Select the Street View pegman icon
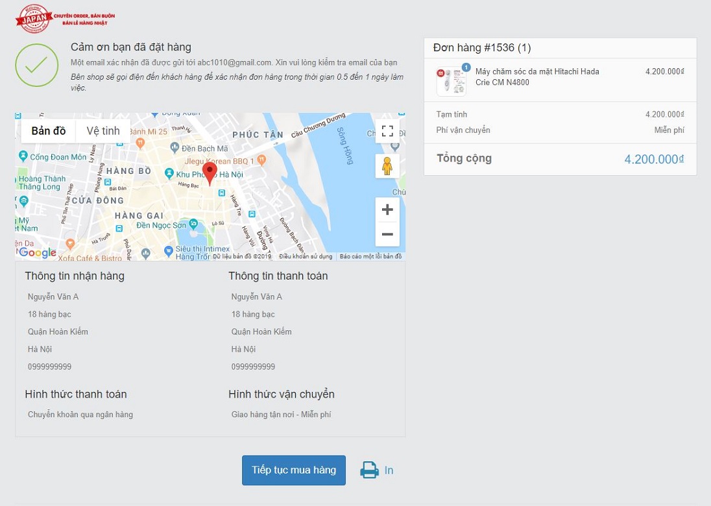Viewport: 711px width, 506px height. click(x=387, y=166)
